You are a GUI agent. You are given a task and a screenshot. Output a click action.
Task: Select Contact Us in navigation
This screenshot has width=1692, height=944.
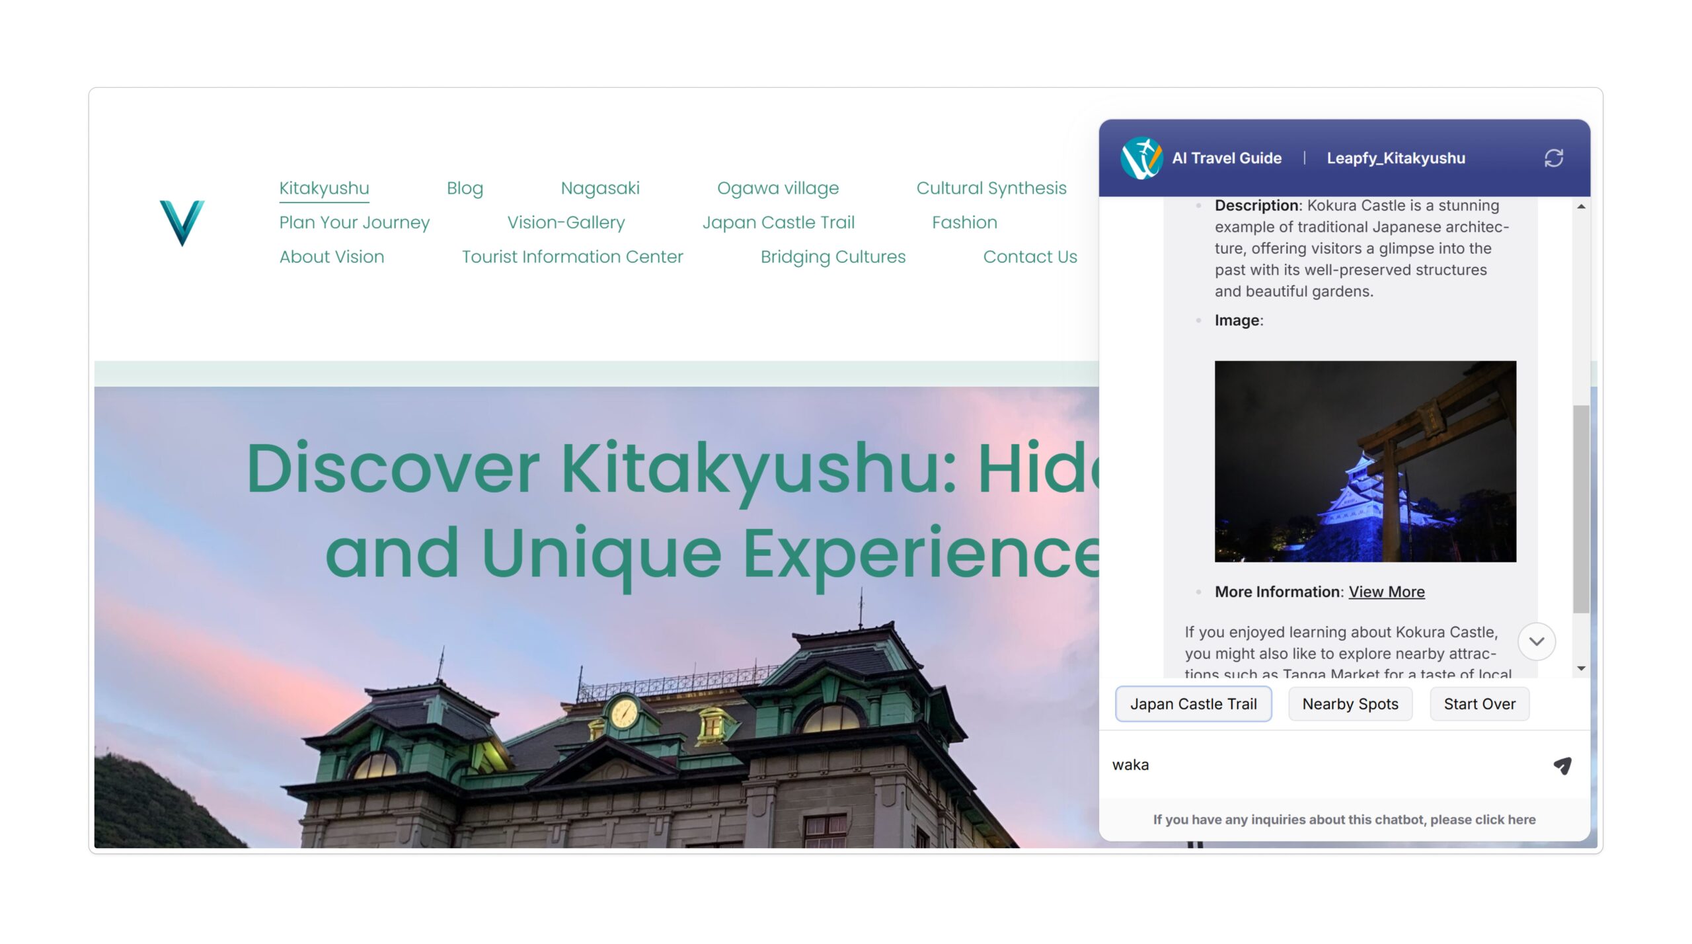click(1029, 256)
